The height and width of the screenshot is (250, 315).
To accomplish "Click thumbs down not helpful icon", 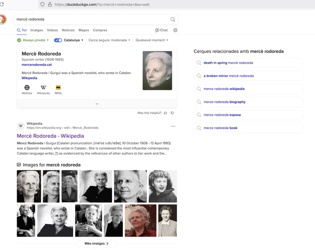I will point(172,113).
